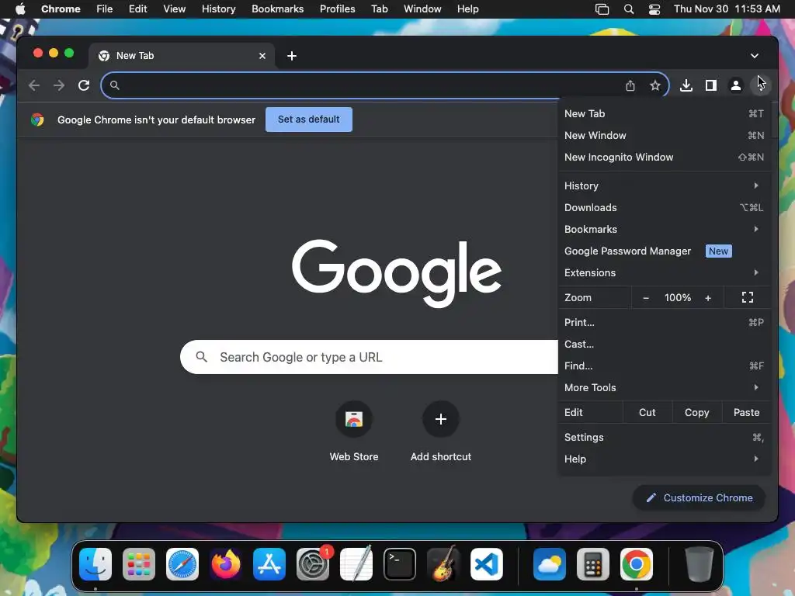Bookmark this tab with the star icon

[x=655, y=85]
